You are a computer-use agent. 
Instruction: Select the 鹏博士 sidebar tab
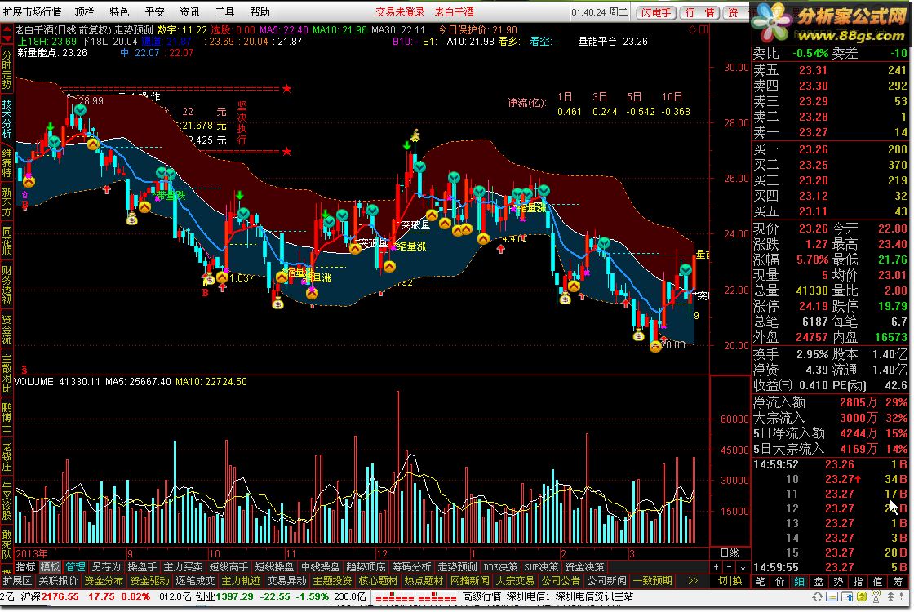point(7,417)
